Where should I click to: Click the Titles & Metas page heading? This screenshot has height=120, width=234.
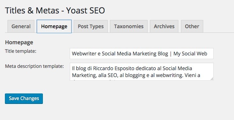[x=55, y=10]
